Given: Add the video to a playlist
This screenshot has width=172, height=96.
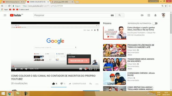Looking at the screenshot, I should click(91, 83).
